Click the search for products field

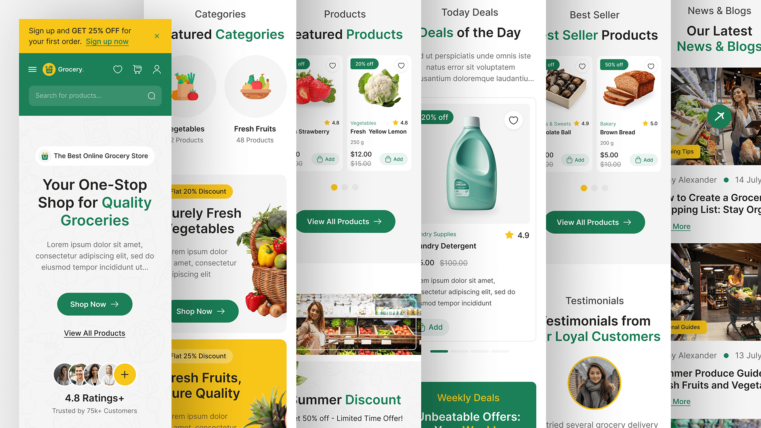click(x=95, y=96)
